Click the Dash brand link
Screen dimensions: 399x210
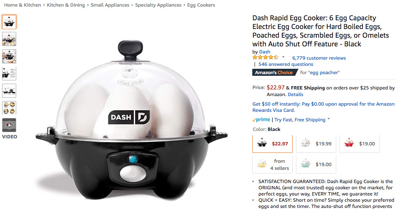pos(265,52)
